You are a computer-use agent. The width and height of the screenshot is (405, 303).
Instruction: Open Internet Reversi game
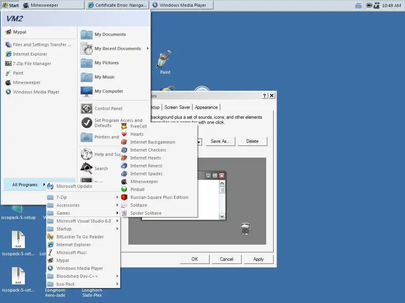click(159, 166)
